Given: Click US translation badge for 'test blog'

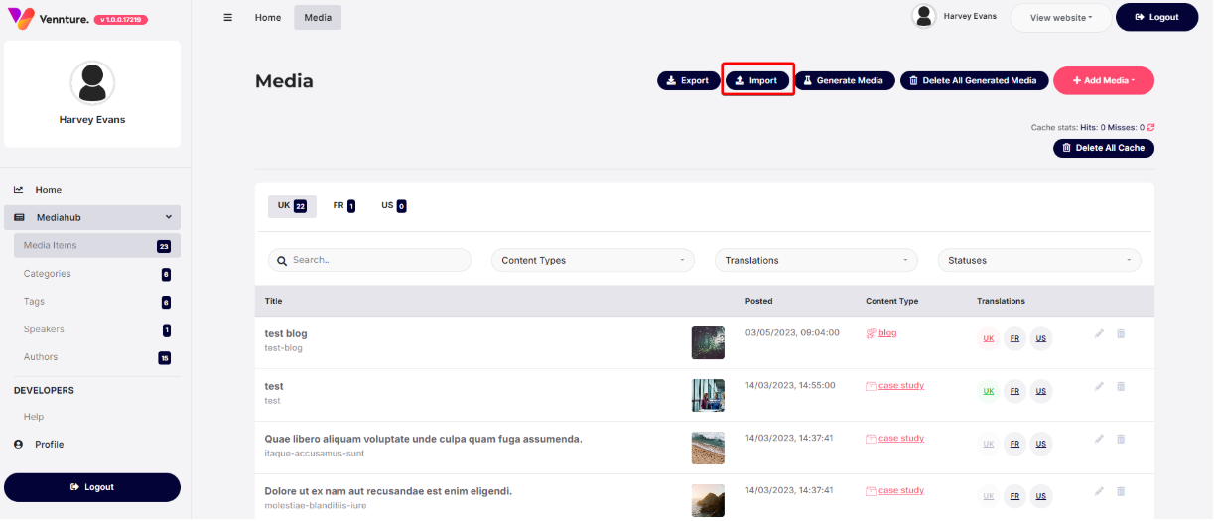Looking at the screenshot, I should (1040, 338).
